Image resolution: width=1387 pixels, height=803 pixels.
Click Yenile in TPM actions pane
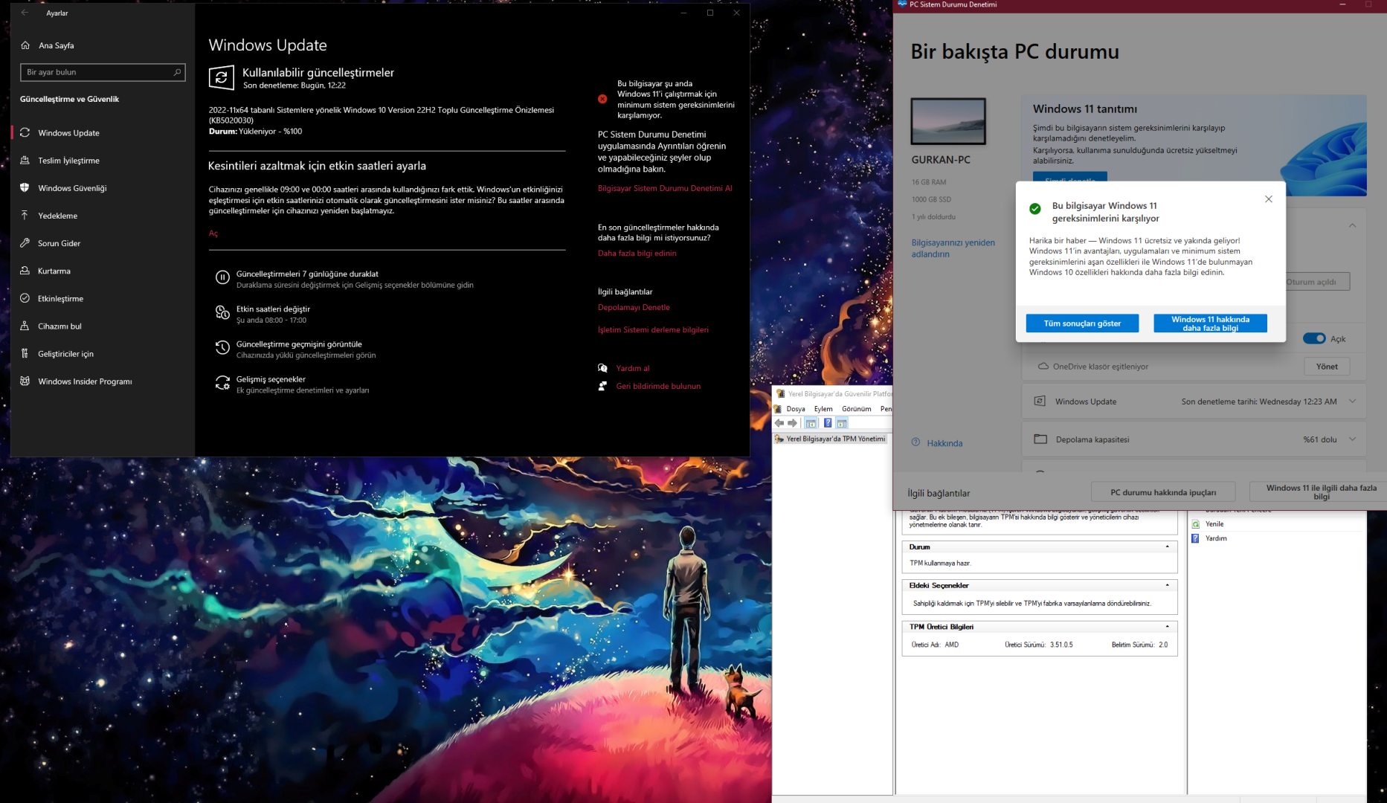(1214, 524)
